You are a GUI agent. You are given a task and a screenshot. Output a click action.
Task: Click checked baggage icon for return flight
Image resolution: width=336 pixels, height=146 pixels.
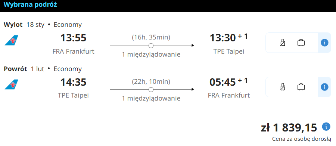(x=301, y=87)
